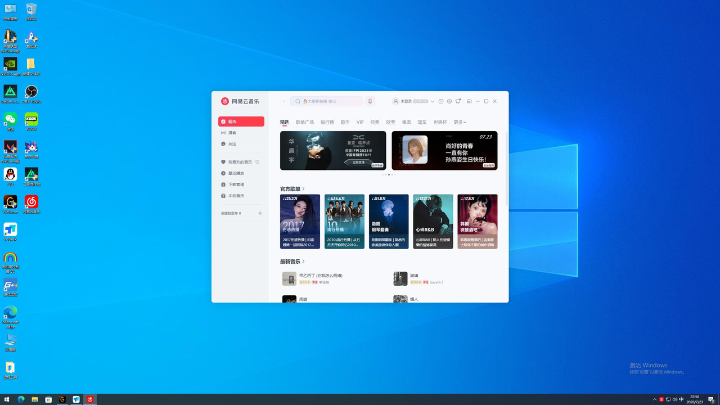The height and width of the screenshot is (405, 720).
Task: Select the KOOK desktop icon
Action: pyautogui.click(x=31, y=121)
